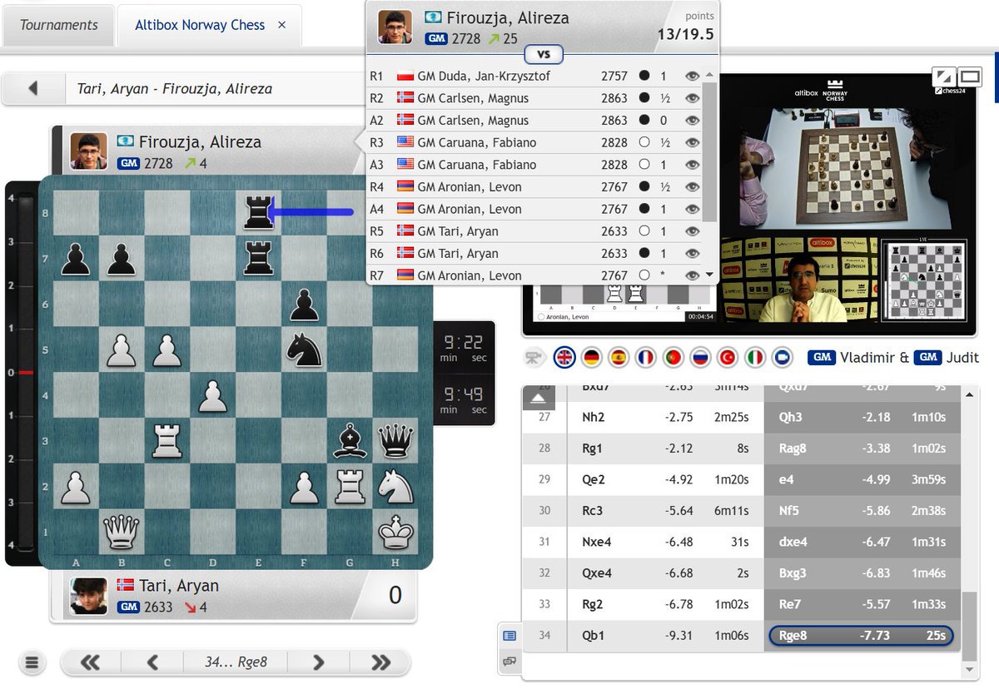The width and height of the screenshot is (999, 689).
Task: View A2 Carlsen game via eye icon
Action: point(691,120)
